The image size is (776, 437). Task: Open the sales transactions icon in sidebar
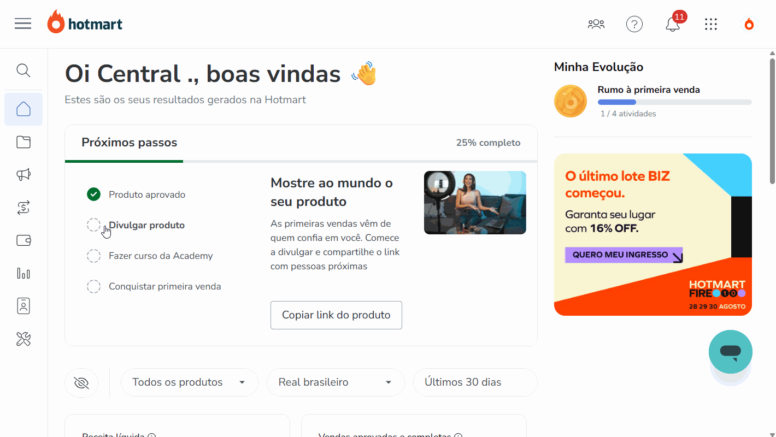23,208
